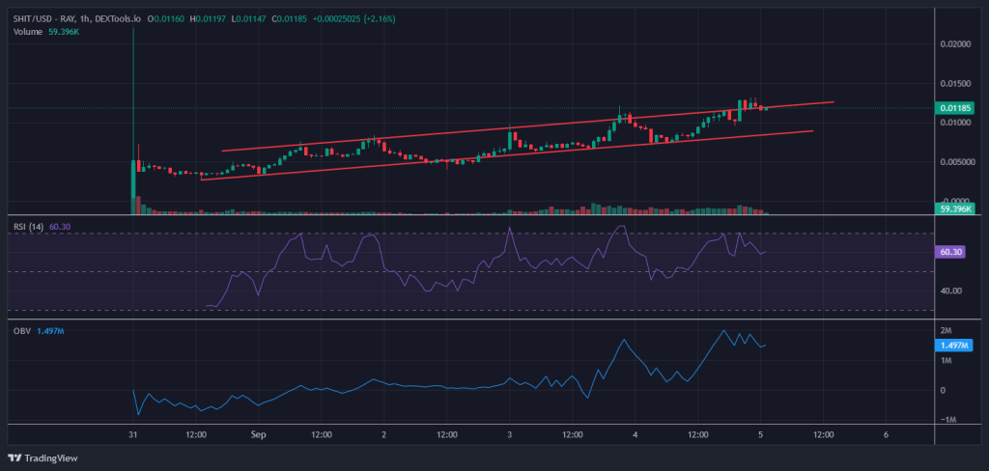Image resolution: width=989 pixels, height=471 pixels.
Task: Click the close value C0.01185
Action: pyautogui.click(x=289, y=19)
